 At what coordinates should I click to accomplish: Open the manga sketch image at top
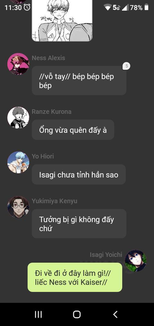[62, 21]
